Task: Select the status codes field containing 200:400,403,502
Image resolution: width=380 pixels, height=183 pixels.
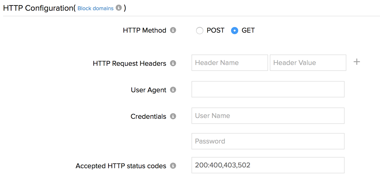Action: (x=268, y=165)
